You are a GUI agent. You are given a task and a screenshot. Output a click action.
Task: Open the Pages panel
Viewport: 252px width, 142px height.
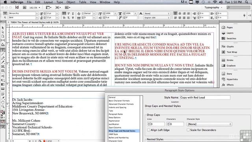coord(228,27)
